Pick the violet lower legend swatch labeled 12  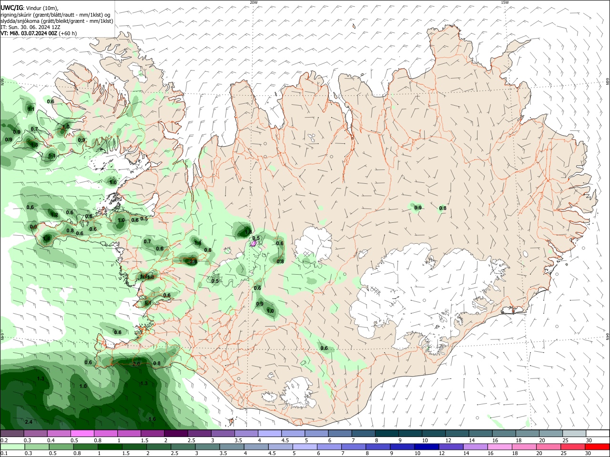pos(451,447)
